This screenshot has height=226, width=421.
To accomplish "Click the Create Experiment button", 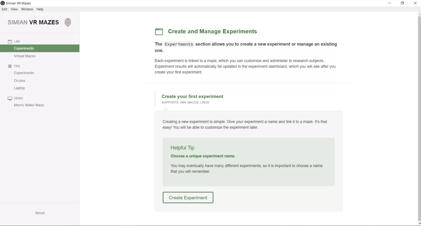I will tap(188, 198).
